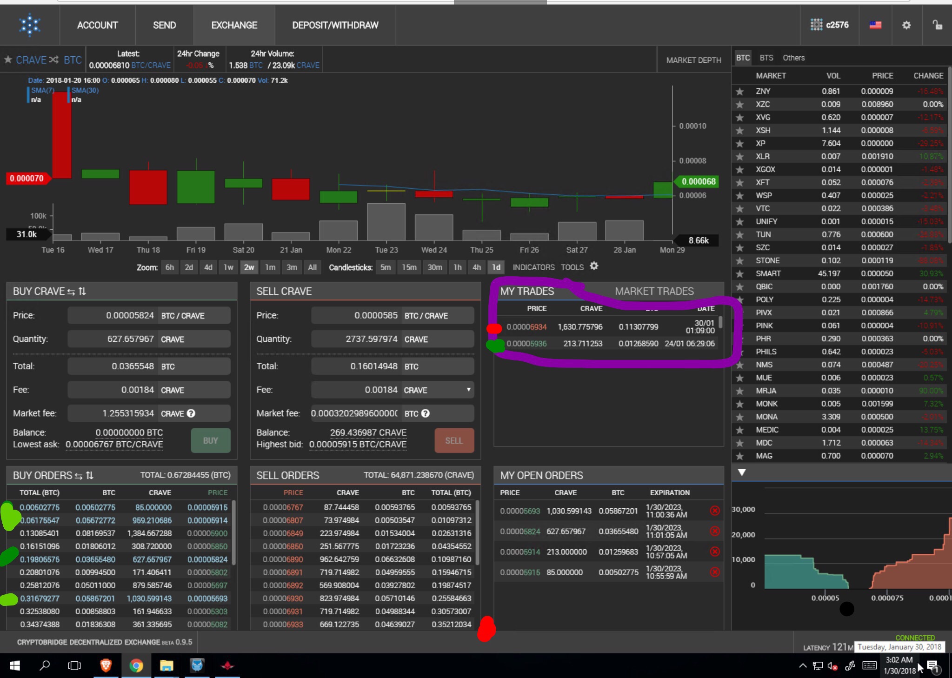Swap Buy Crave panel position icon
This screenshot has width=952, height=678.
click(x=71, y=292)
